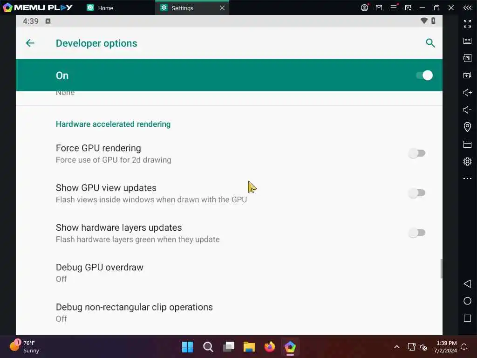477x358 pixels.
Task: Go back using the arrow in Developer options
Action: [x=30, y=43]
